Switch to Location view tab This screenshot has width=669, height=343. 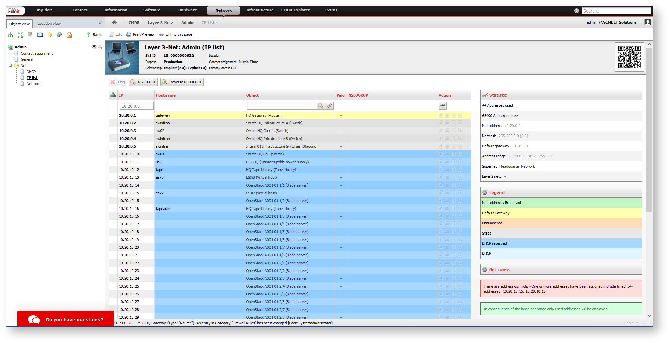coord(49,23)
